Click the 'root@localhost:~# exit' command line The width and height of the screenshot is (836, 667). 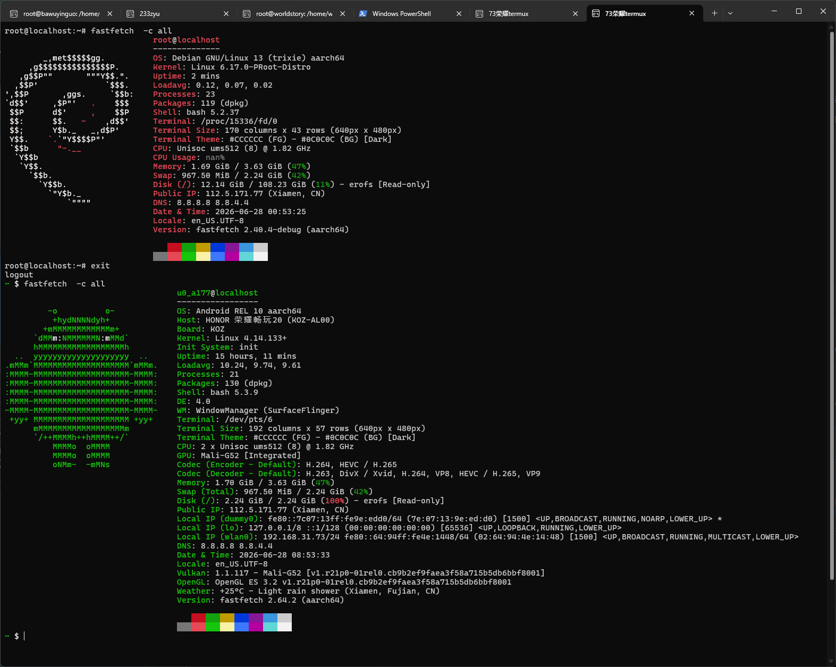tap(57, 266)
